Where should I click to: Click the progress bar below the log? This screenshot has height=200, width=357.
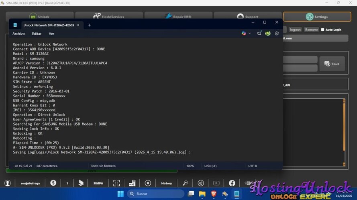[92, 171]
